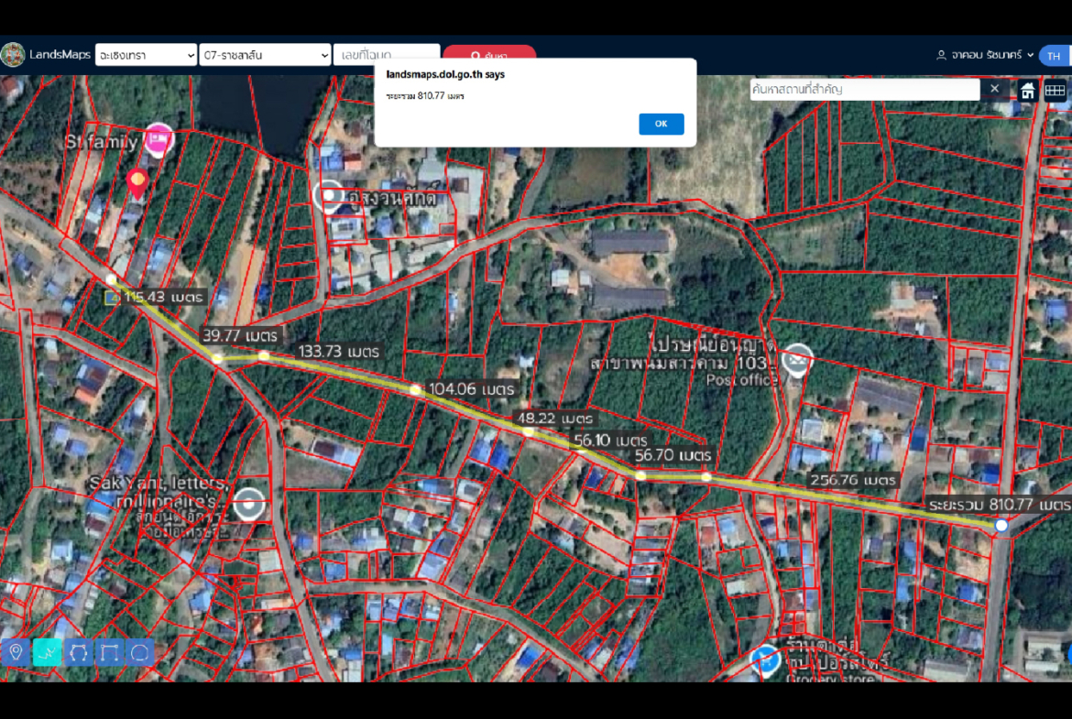Clear the place search with X
Screen dimensions: 1072x719
995,89
